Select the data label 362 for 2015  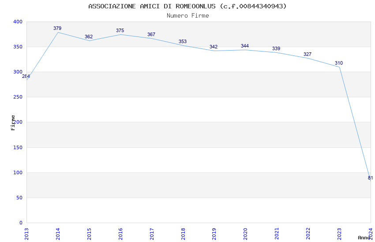[x=89, y=37]
